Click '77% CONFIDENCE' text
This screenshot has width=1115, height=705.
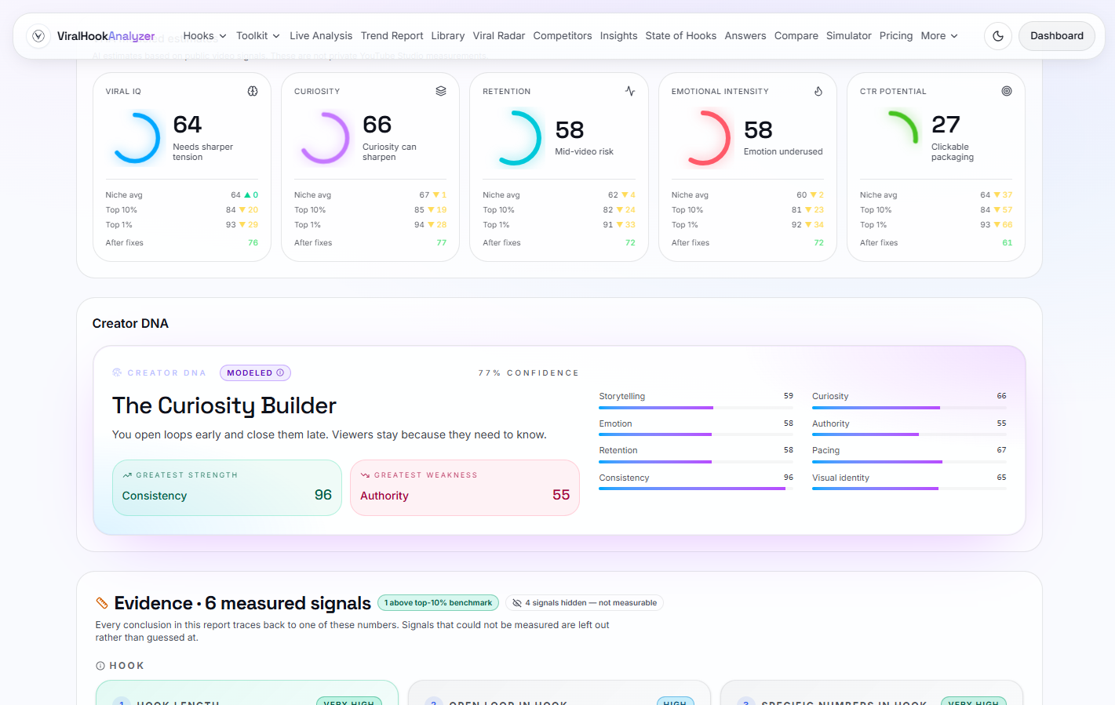528,373
